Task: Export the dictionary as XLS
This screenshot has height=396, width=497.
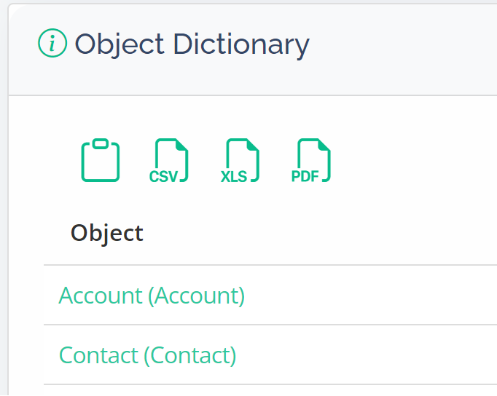Action: click(240, 160)
